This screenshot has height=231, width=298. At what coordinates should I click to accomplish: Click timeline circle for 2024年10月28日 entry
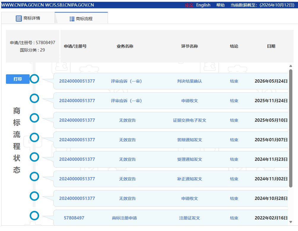coord(34,196)
